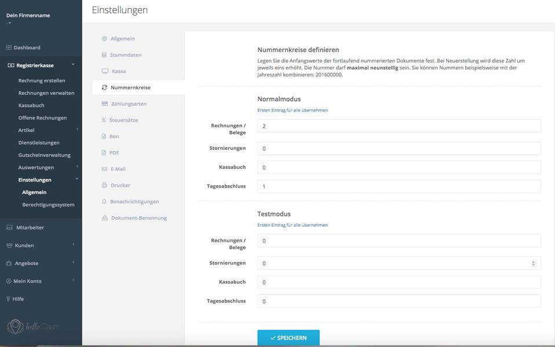Click the Stammdaten database icon

pos(104,55)
